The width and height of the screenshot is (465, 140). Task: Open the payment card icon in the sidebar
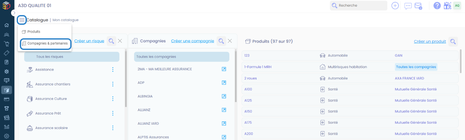click(7, 99)
